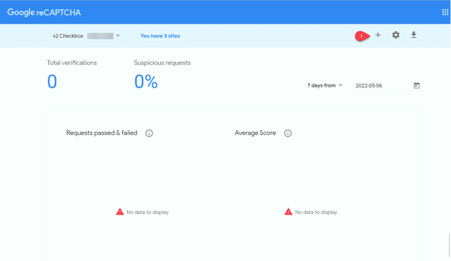Click the Suspicious requests label
The image size is (451, 261).
coord(162,63)
